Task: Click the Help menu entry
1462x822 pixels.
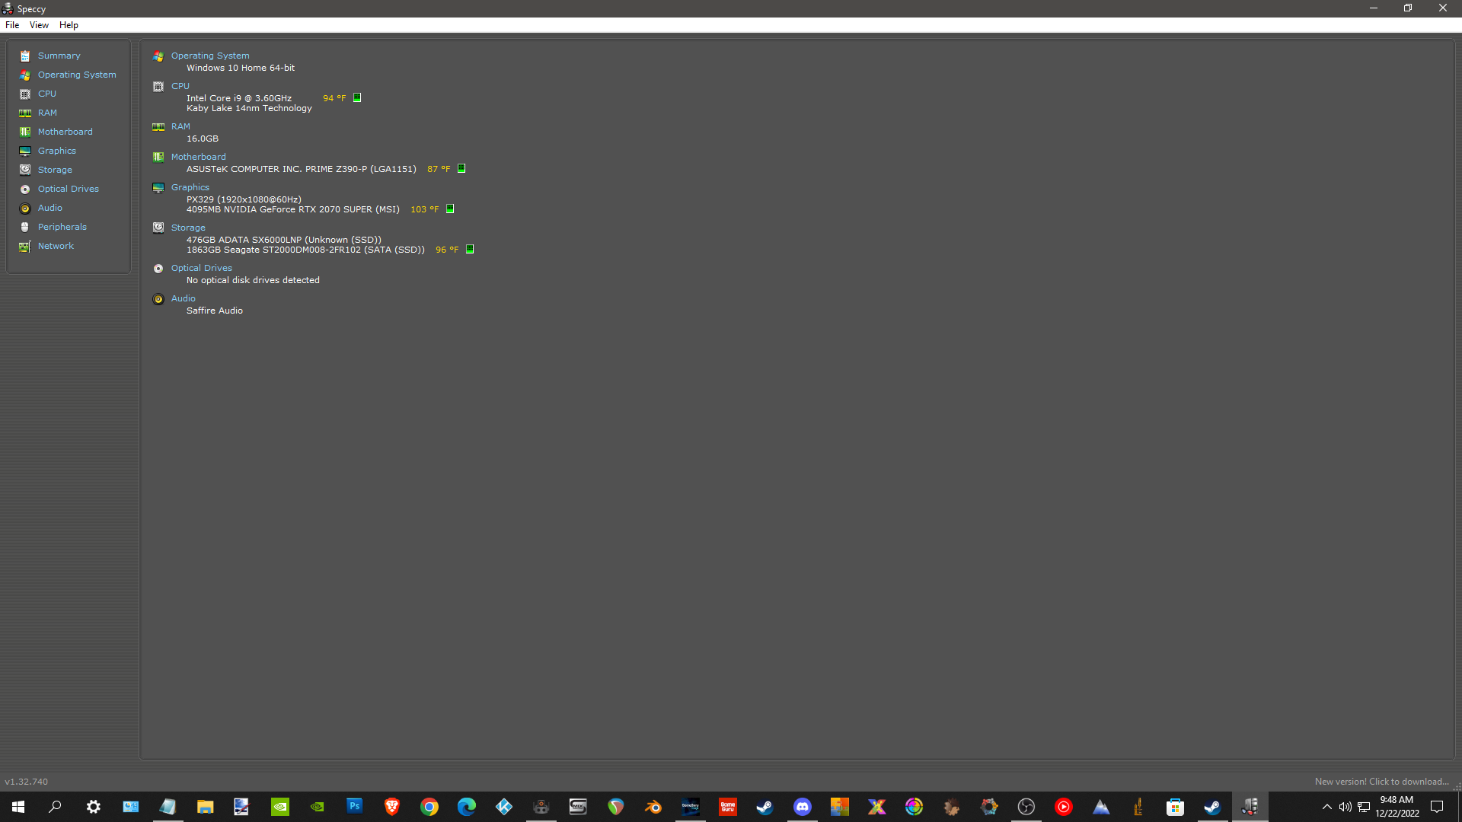Action: coord(69,25)
